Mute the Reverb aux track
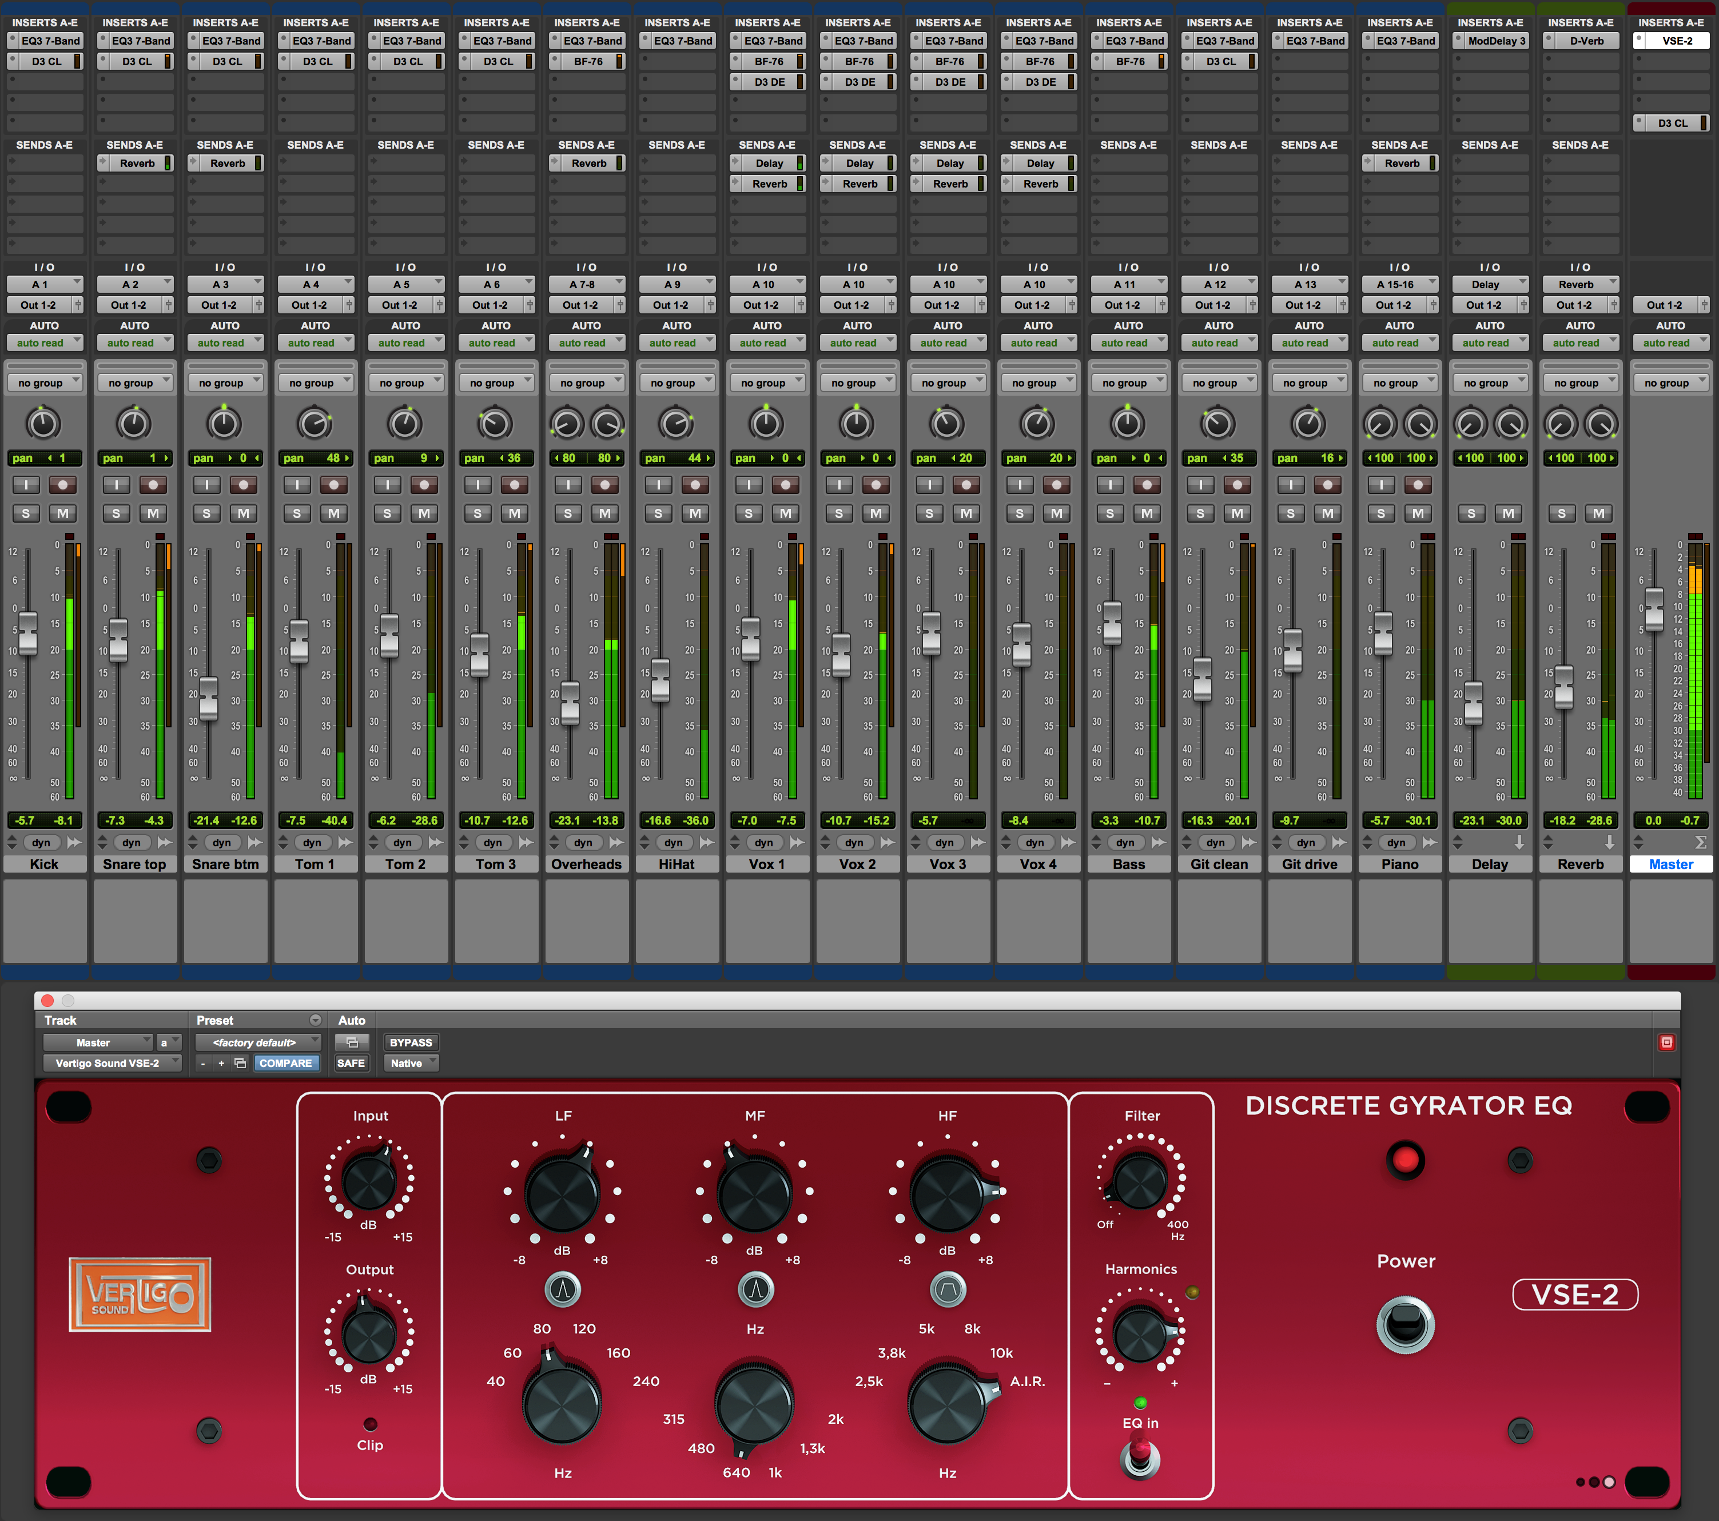Screen dimensions: 1719x1521 click(x=1599, y=513)
